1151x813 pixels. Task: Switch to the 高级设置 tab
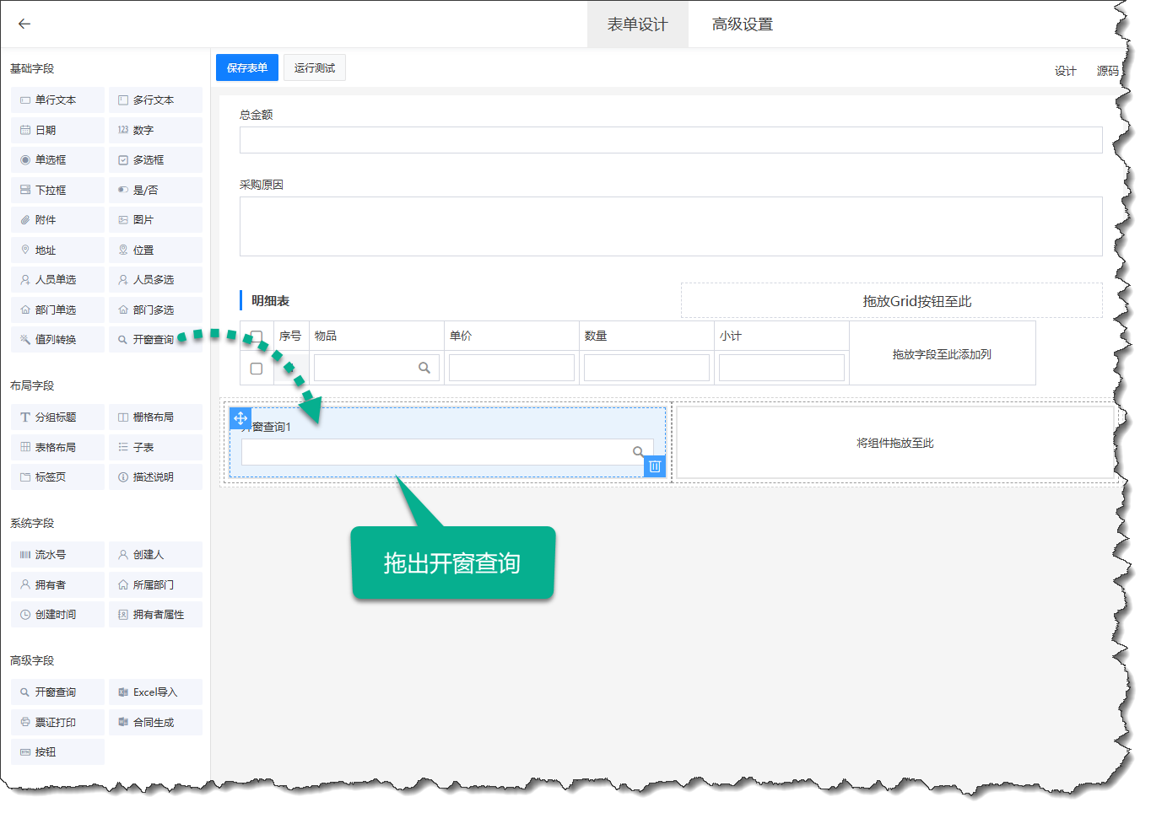[x=742, y=24]
